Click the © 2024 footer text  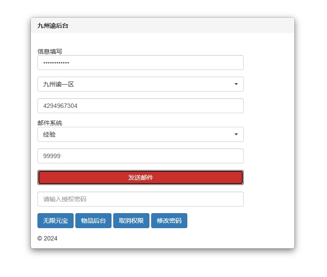pyautogui.click(x=47, y=238)
